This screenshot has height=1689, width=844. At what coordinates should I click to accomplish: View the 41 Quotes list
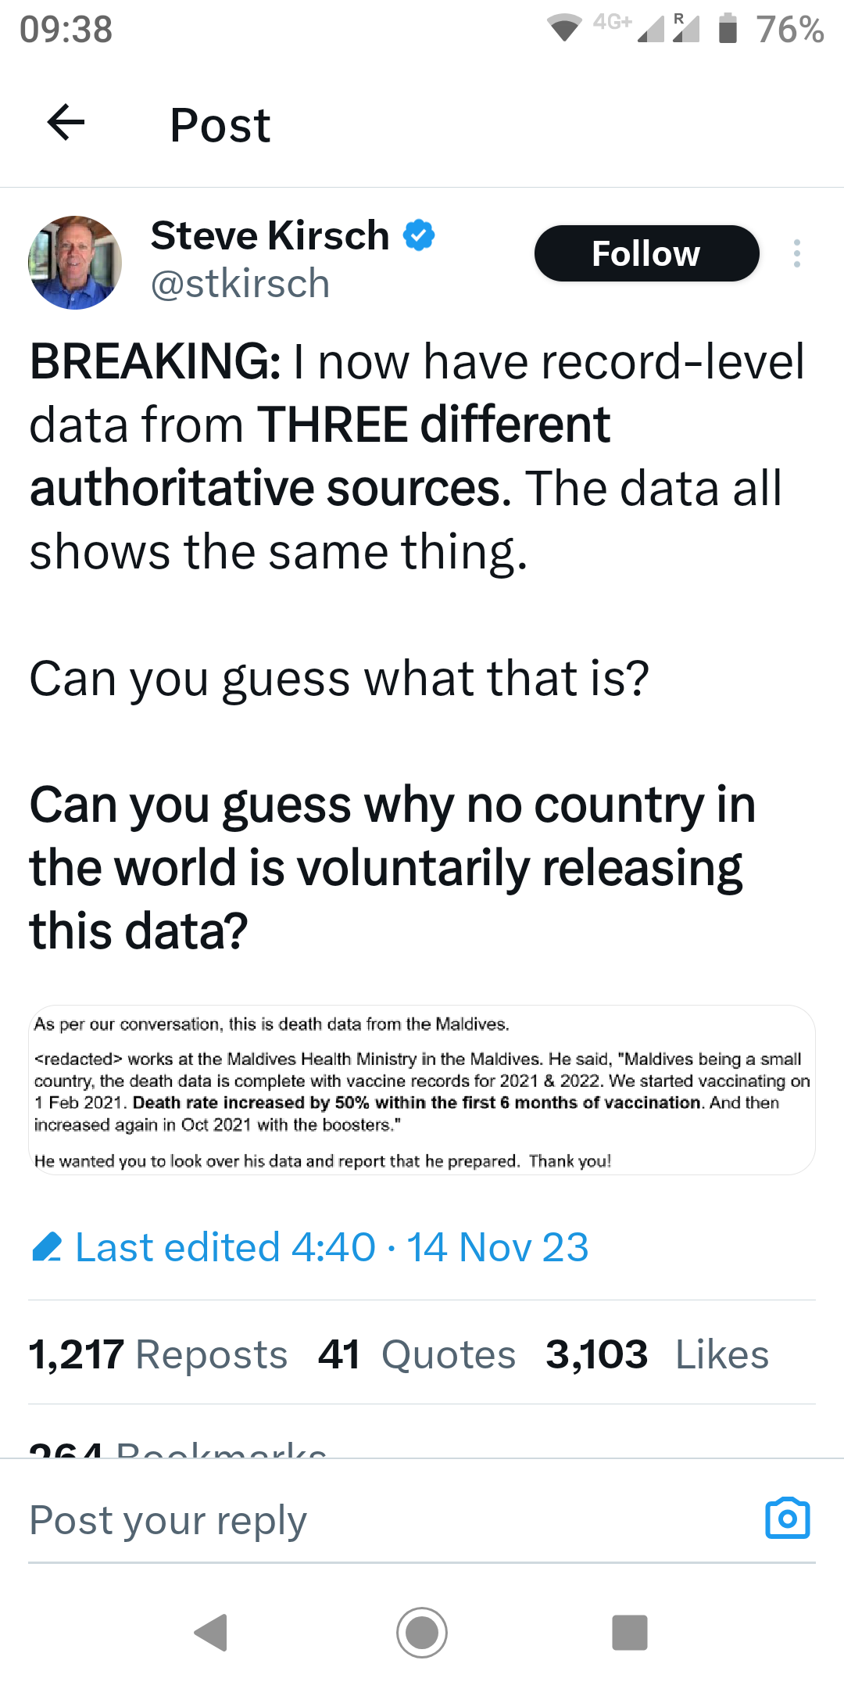point(417,1354)
